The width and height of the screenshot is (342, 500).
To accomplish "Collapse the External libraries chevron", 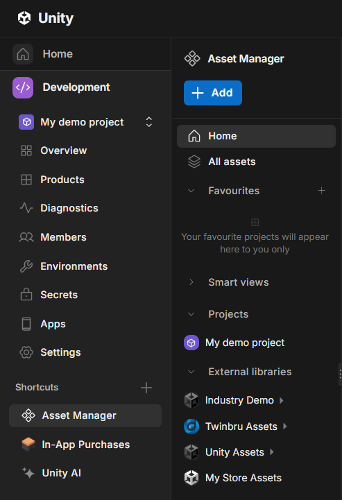I will point(191,372).
